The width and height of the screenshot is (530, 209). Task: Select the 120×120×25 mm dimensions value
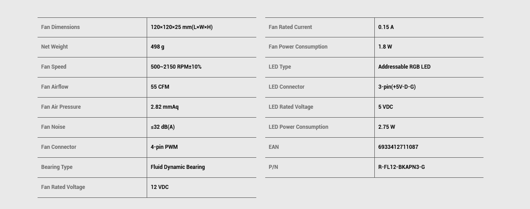pyautogui.click(x=182, y=27)
